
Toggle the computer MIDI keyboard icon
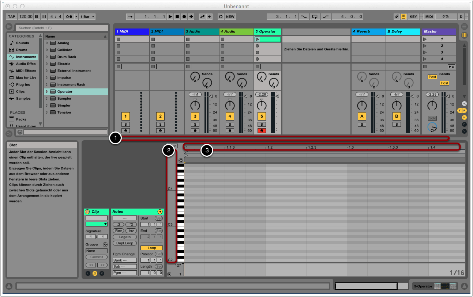403,17
